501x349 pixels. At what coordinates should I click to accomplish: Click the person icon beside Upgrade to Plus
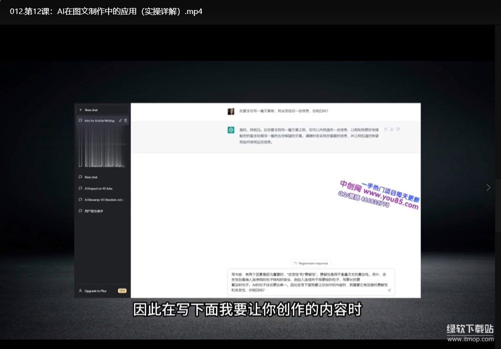80,291
